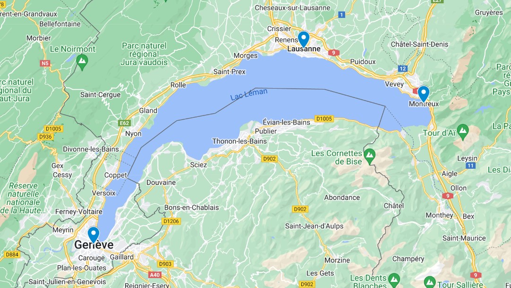Click the D1206 yellow road badge
Viewport: 511px width, 288px height.
171,221
